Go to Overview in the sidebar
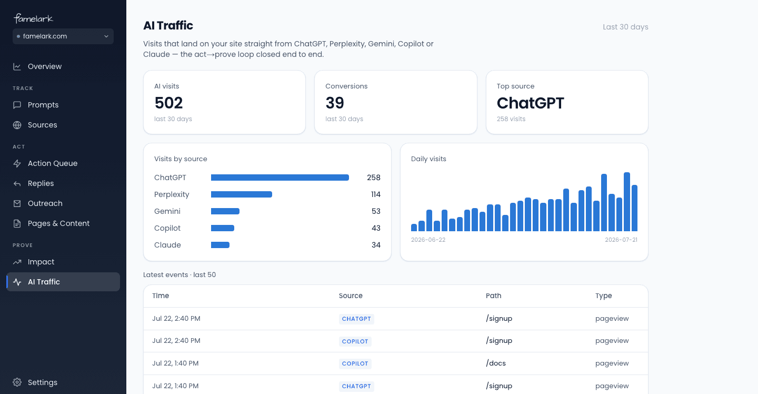Screen dimensions: 758x394 63,66
